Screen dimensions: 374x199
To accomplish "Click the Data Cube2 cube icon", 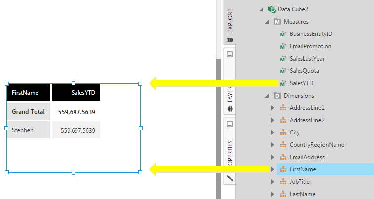I will pos(272,9).
